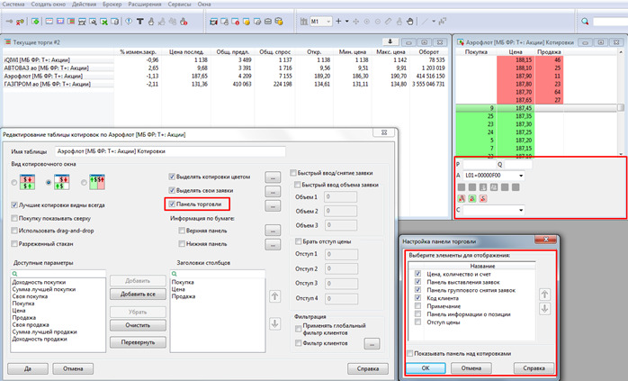Enable 'Разреженный стакан' checkbox
The width and height of the screenshot is (628, 381).
click(14, 243)
